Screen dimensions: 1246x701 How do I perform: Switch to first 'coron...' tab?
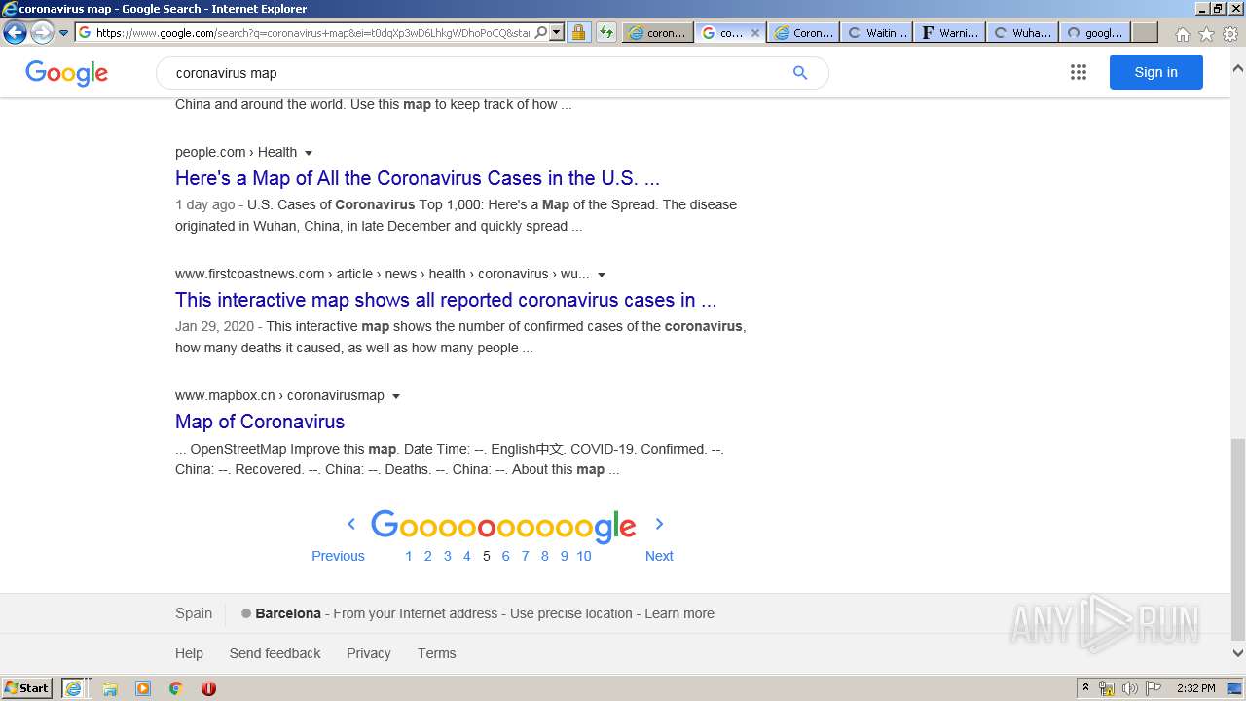point(657,32)
